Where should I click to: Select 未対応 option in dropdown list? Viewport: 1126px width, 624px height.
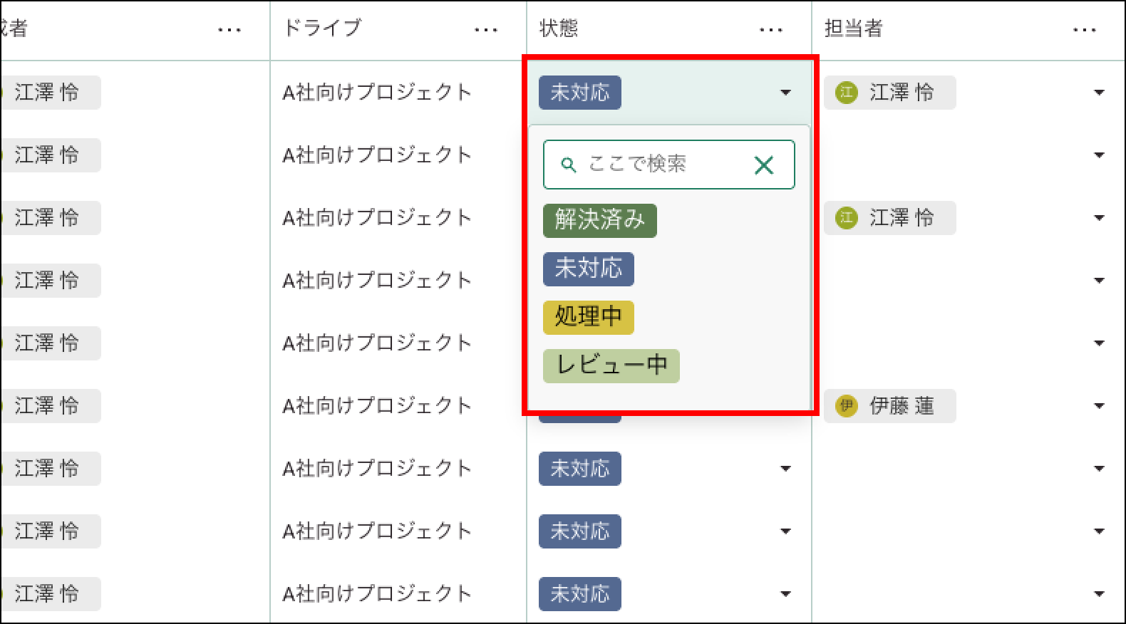click(x=588, y=269)
